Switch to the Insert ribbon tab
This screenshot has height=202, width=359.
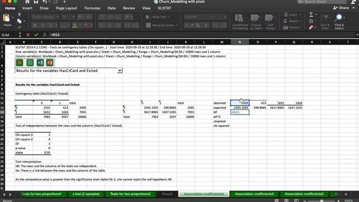(27, 8)
